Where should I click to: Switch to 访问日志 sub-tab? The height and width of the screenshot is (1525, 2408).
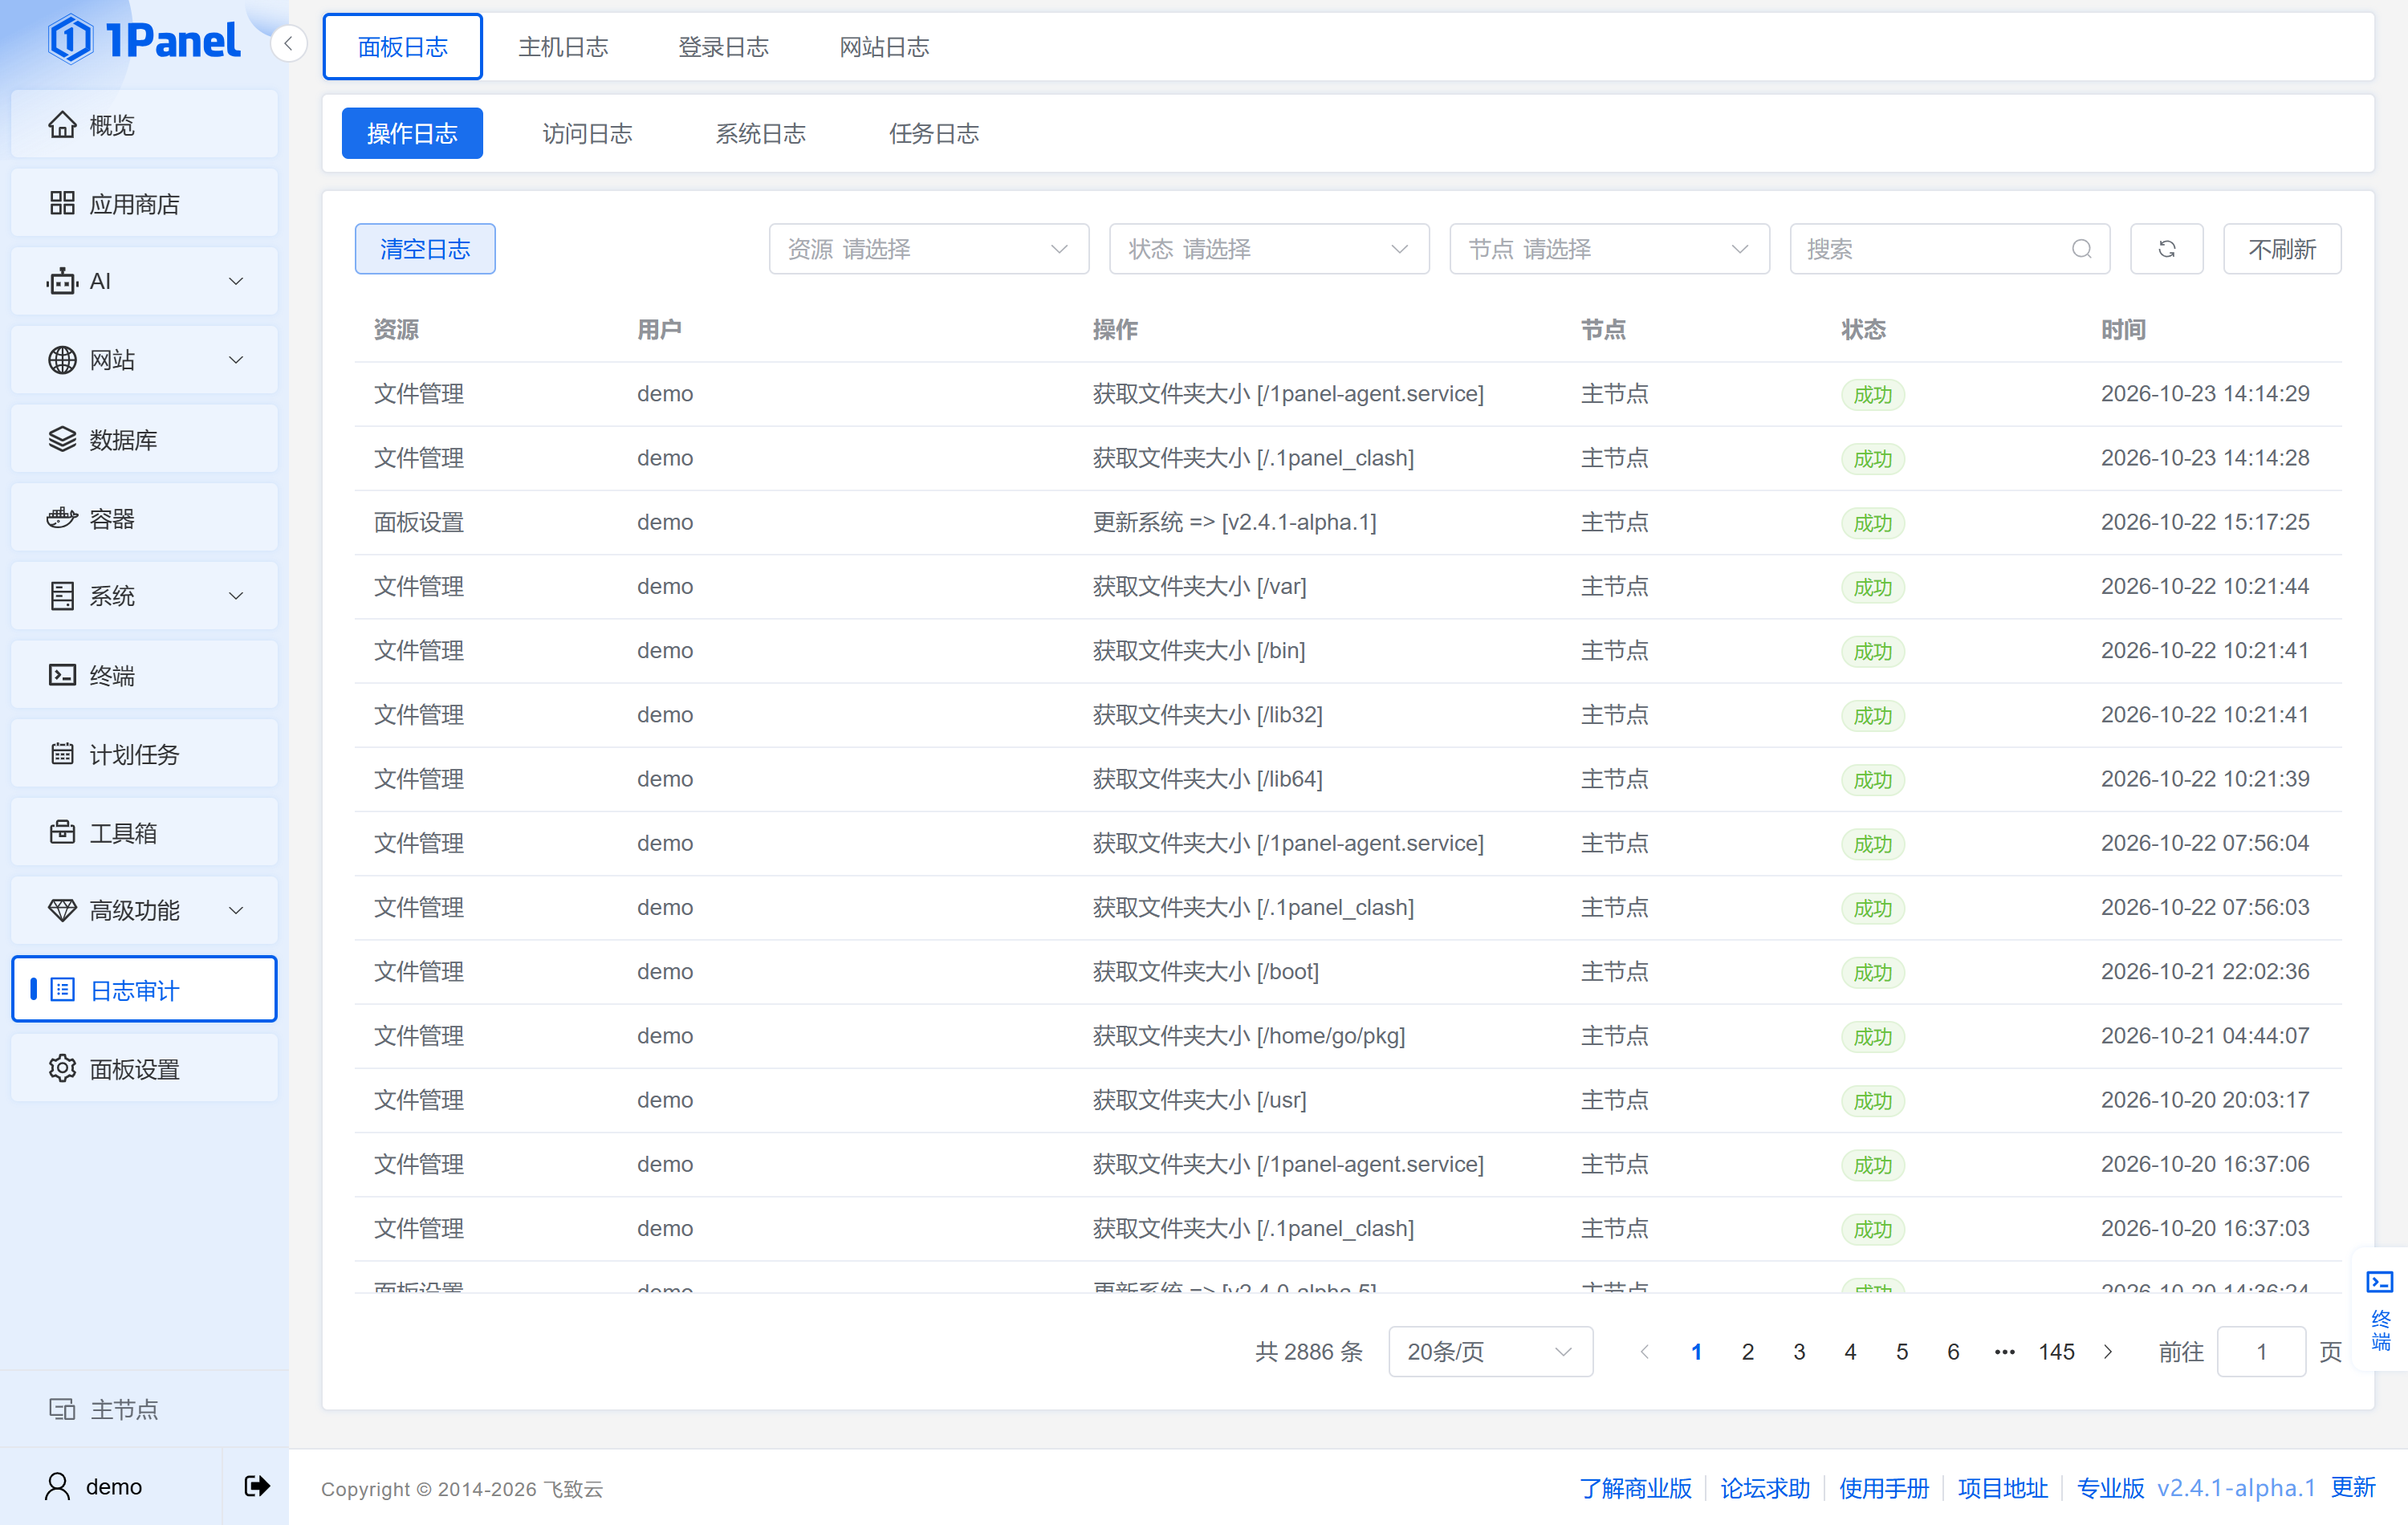tap(587, 133)
